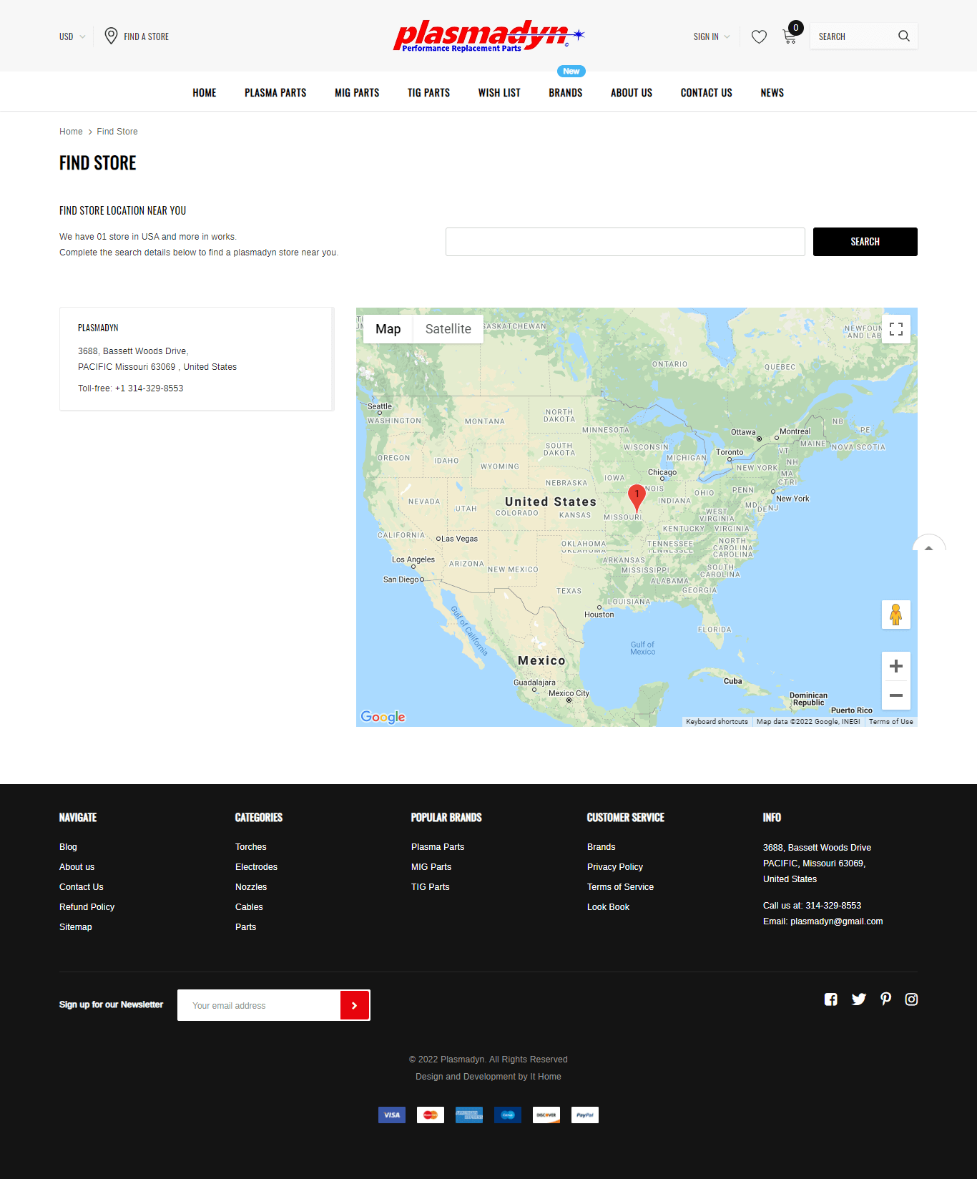Click the Google logo on map
This screenshot has width=977, height=1179.
[x=383, y=717]
